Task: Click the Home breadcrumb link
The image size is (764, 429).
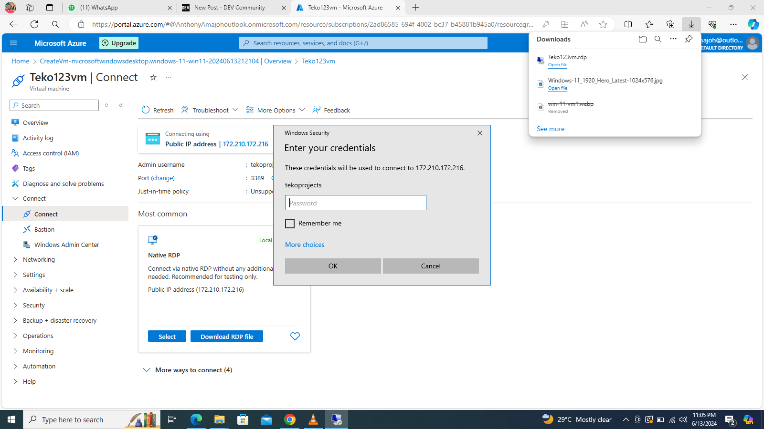Action: pyautogui.click(x=21, y=61)
